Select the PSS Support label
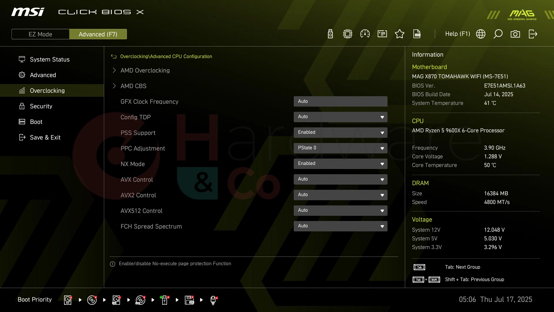The image size is (554, 312). click(x=138, y=133)
